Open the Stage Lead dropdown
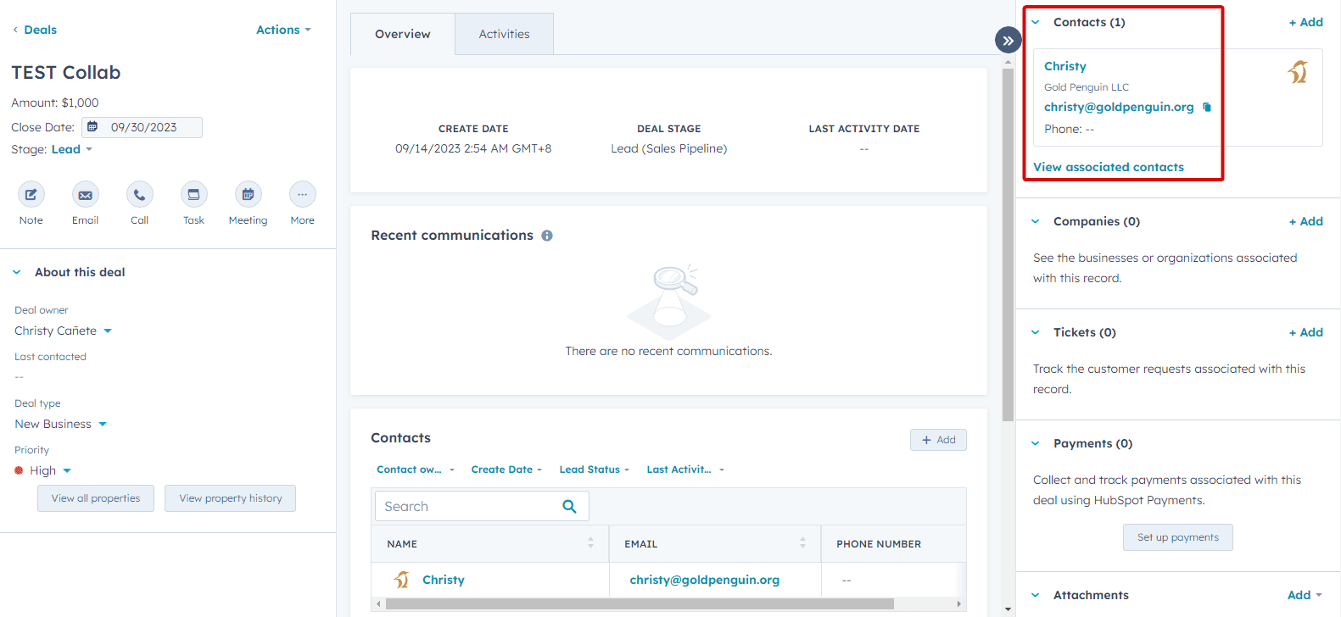Image resolution: width=1341 pixels, height=617 pixels. pos(72,150)
